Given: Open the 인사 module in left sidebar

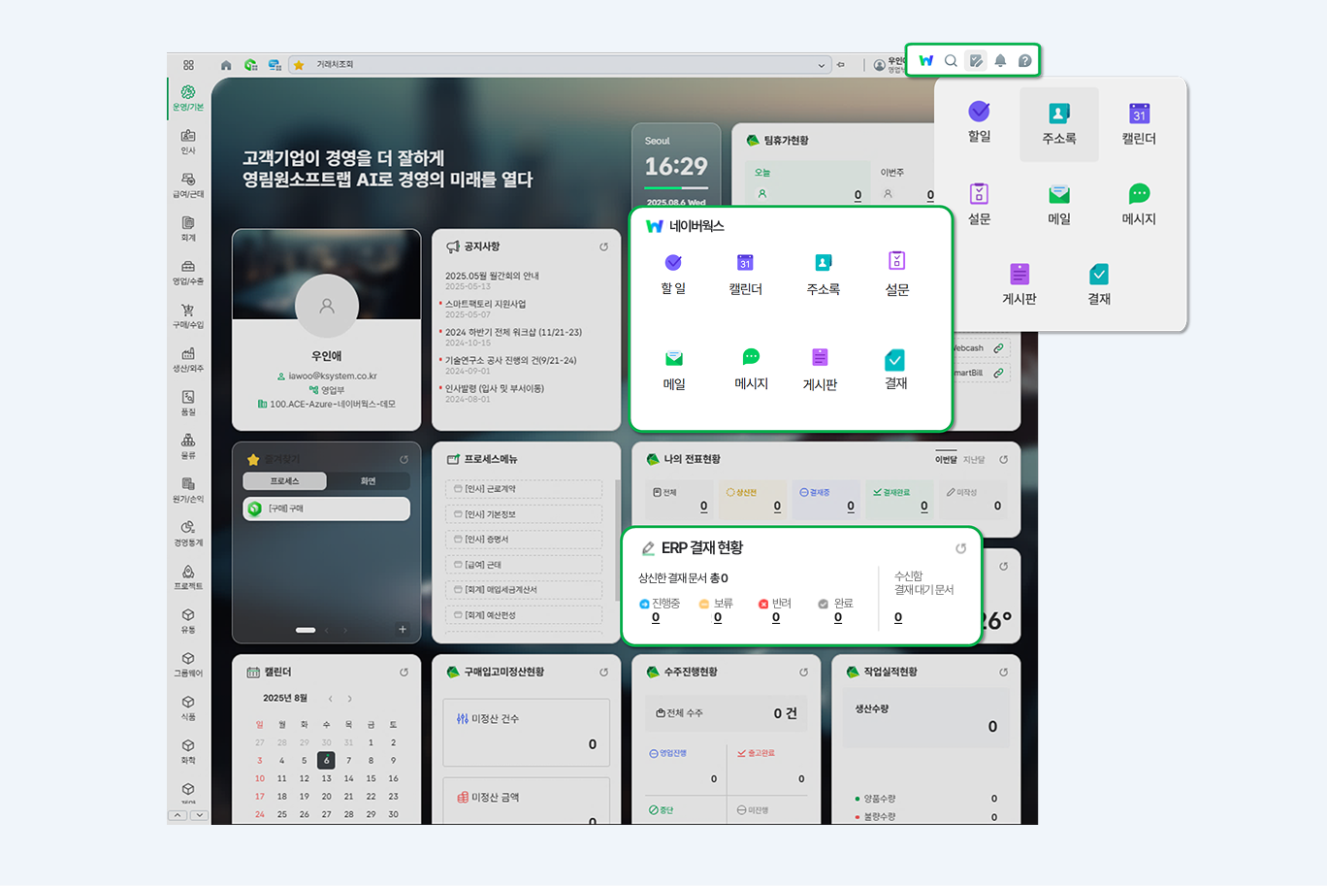Looking at the screenshot, I should click(188, 142).
